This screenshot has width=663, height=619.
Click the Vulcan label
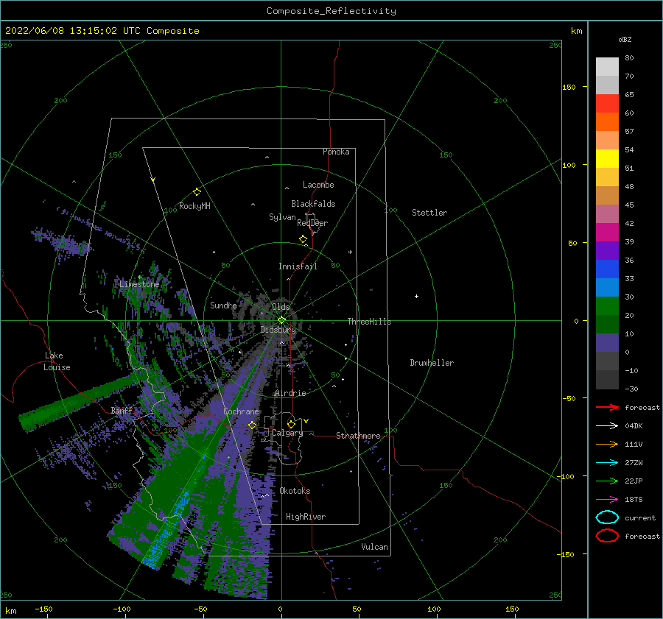[374, 547]
